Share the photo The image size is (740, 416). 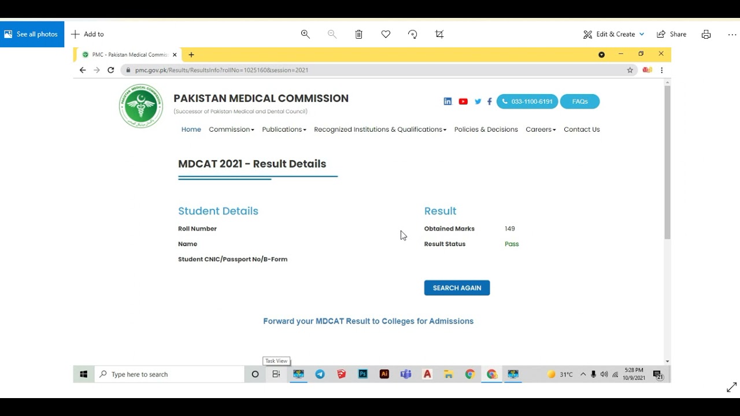671,34
